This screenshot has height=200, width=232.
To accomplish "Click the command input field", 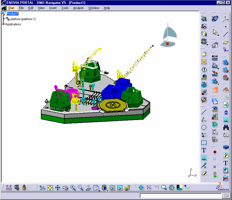I will point(181,195).
